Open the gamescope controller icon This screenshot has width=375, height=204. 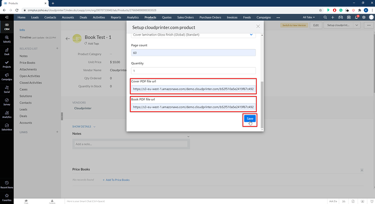(x=341, y=17)
